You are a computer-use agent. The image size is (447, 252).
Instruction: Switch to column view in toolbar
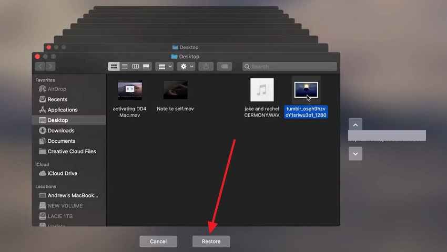(135, 66)
